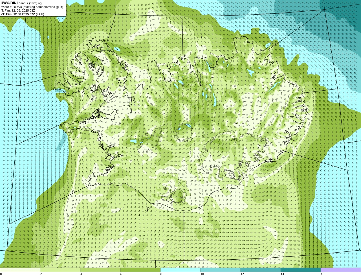Click the 8–10 m/s light cyan legend swatch

tap(180, 270)
